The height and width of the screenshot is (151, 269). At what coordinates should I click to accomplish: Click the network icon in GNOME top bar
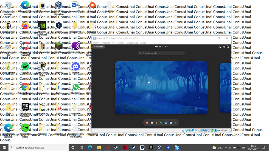tap(220, 47)
